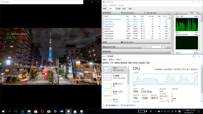Expand the 關聯控制代碼 section
This screenshot has height=114, width=203.
point(168,47)
